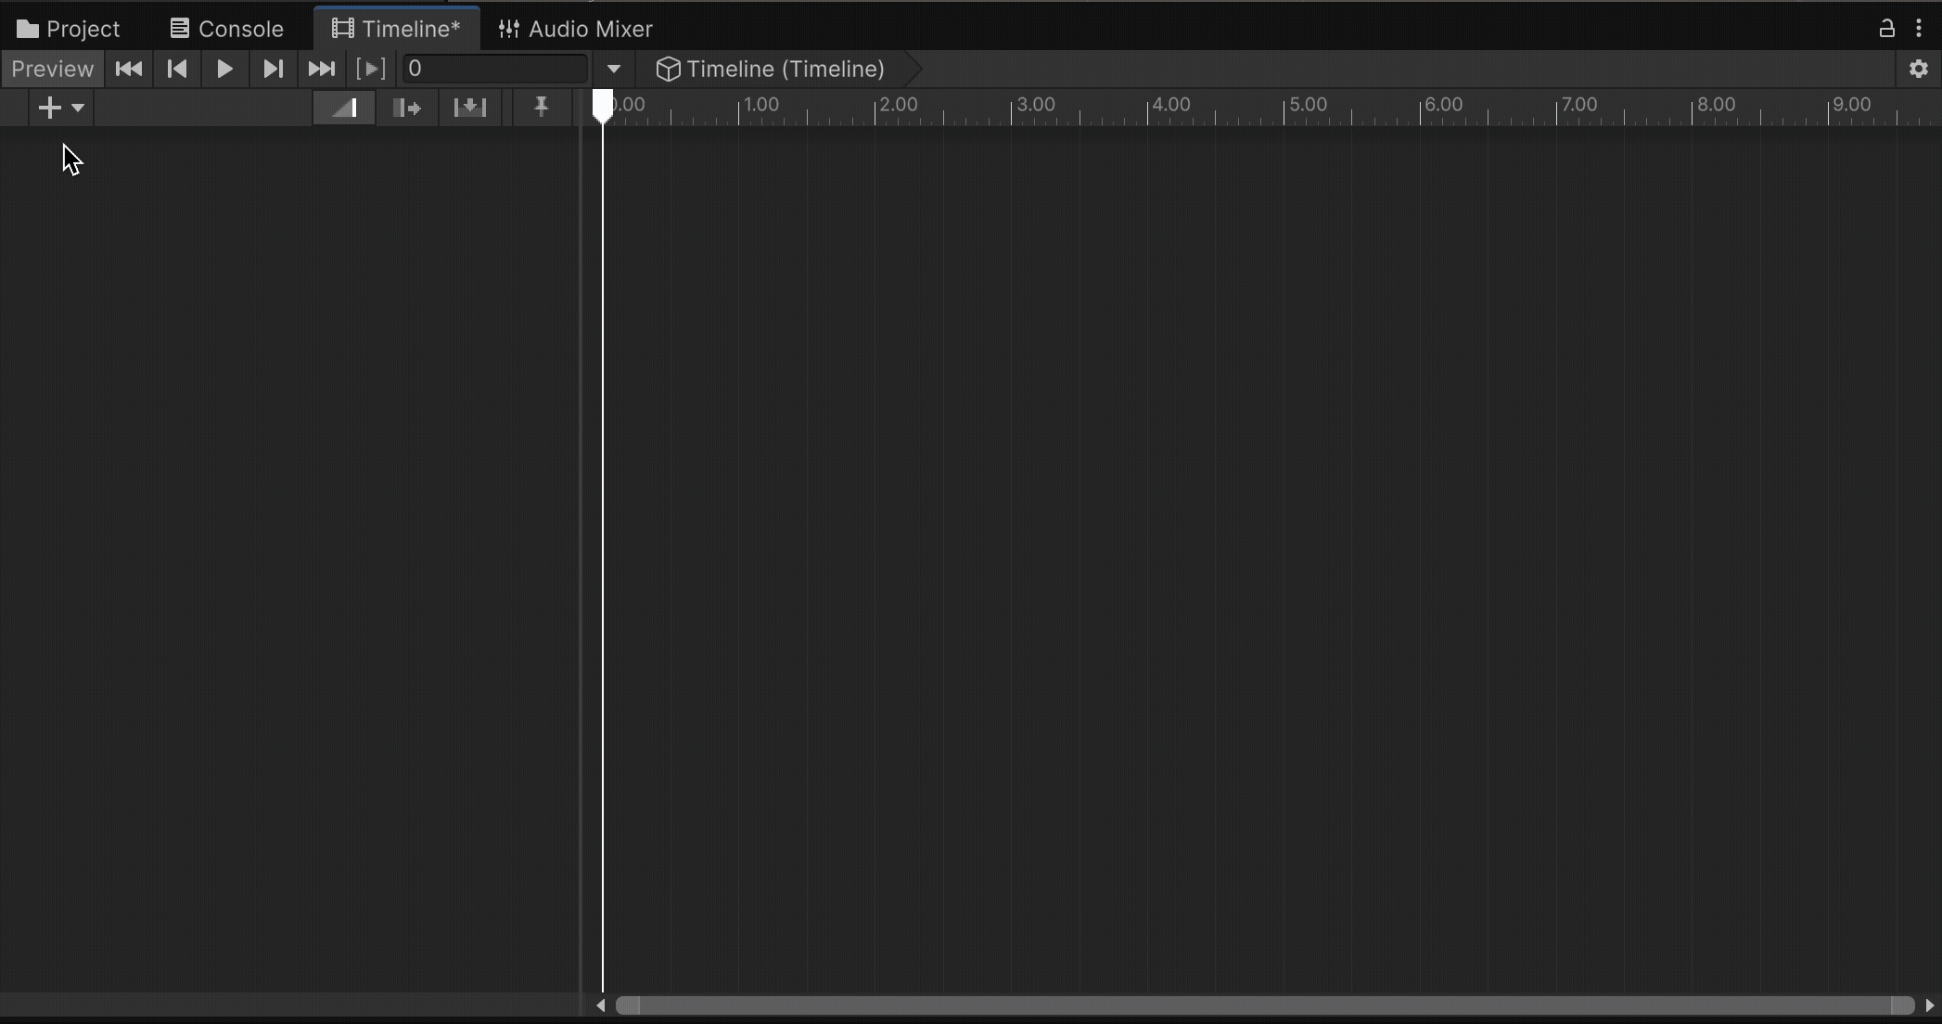Click the Timeline (Timeline) breadcrumb

tap(770, 69)
